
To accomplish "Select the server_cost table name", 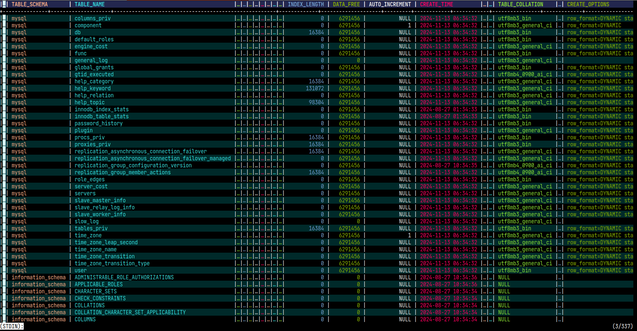I will pyautogui.click(x=91, y=186).
